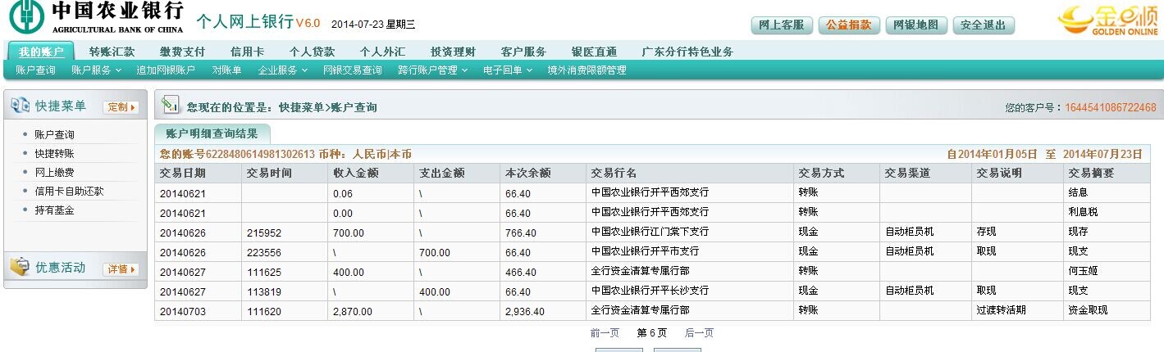Switch to 缴费支付 tab
Viewport: 1164px width, 352px height.
182,52
